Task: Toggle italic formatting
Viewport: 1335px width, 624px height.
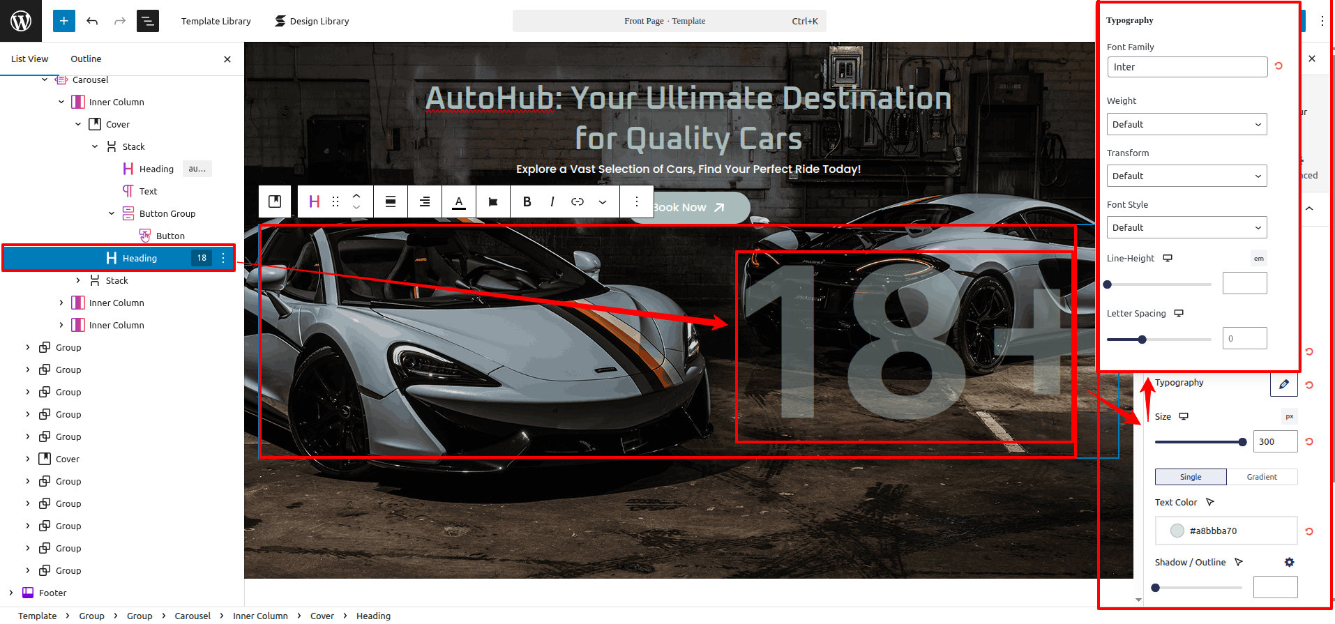Action: [552, 201]
